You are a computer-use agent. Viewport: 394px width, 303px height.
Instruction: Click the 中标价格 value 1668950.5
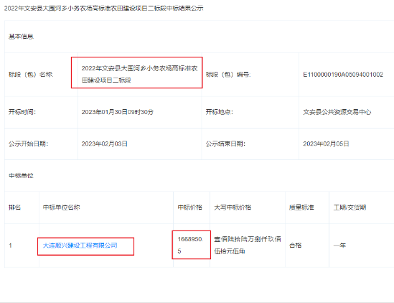coord(190,245)
